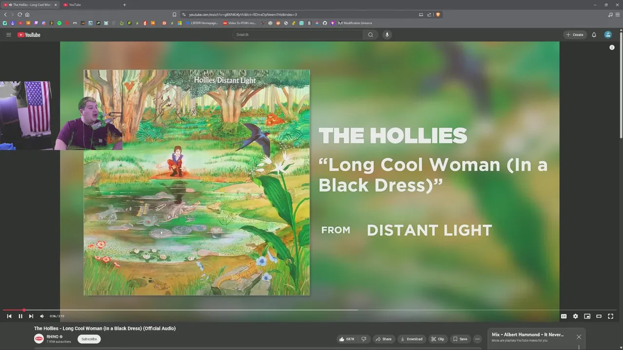Like the video (687K)
623x350 pixels.
click(347, 339)
